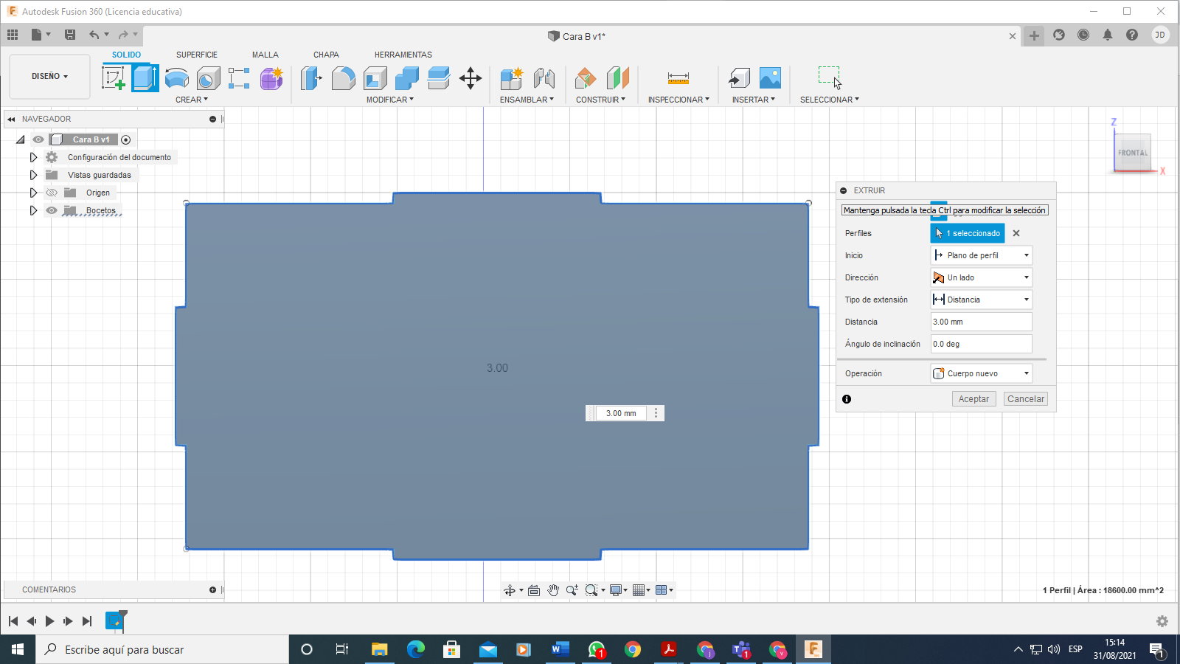
Task: Expand the Bocetos tree node
Action: coord(33,210)
